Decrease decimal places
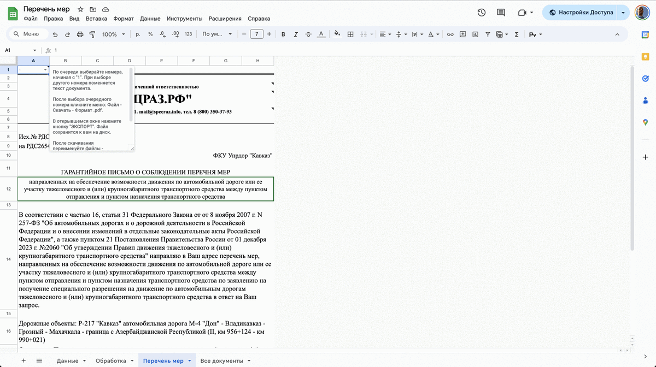The image size is (656, 367). [162, 34]
